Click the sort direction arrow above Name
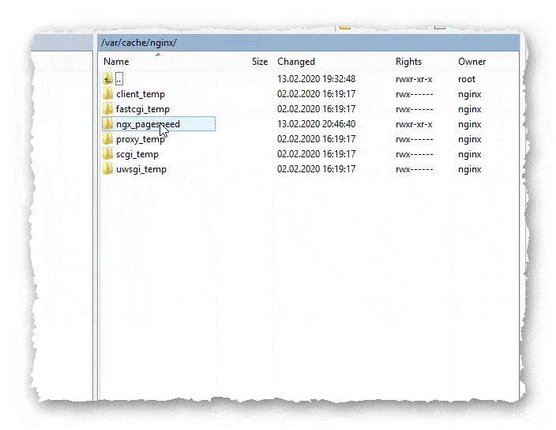The image size is (556, 430). tap(158, 55)
